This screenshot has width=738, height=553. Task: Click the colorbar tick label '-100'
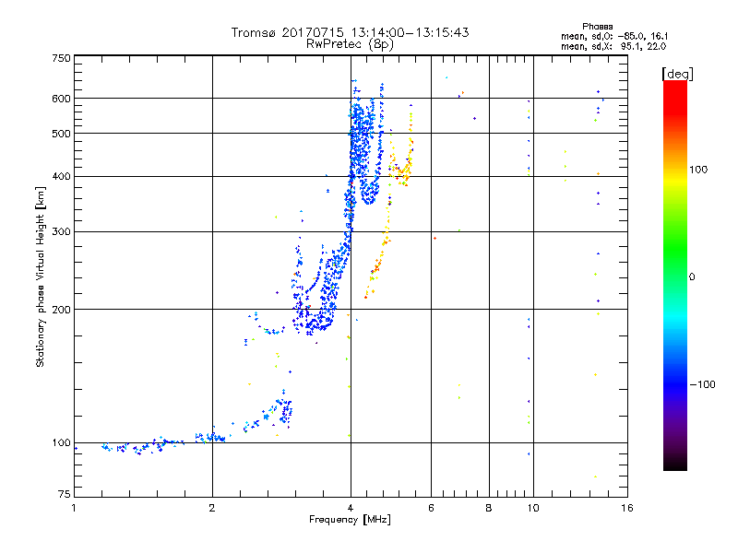[702, 384]
